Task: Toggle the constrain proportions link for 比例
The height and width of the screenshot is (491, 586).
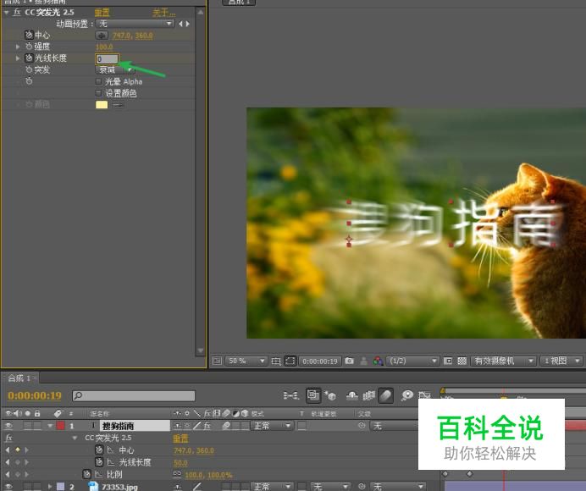Action: coord(177,474)
